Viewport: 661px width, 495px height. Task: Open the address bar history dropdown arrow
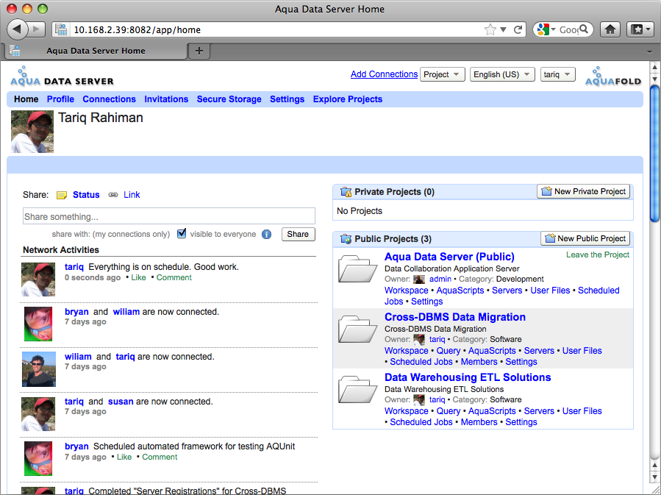click(x=503, y=29)
